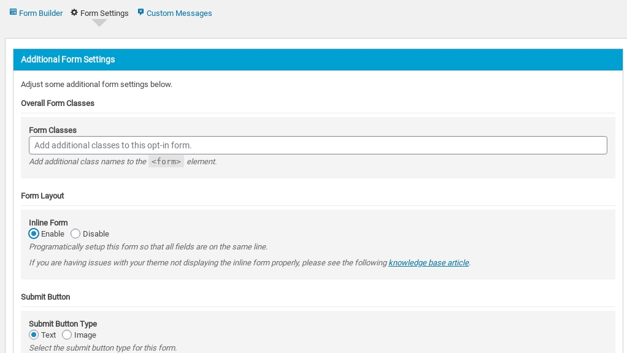The height and width of the screenshot is (353, 627).
Task: Click the <form> code snippet
Action: point(166,162)
